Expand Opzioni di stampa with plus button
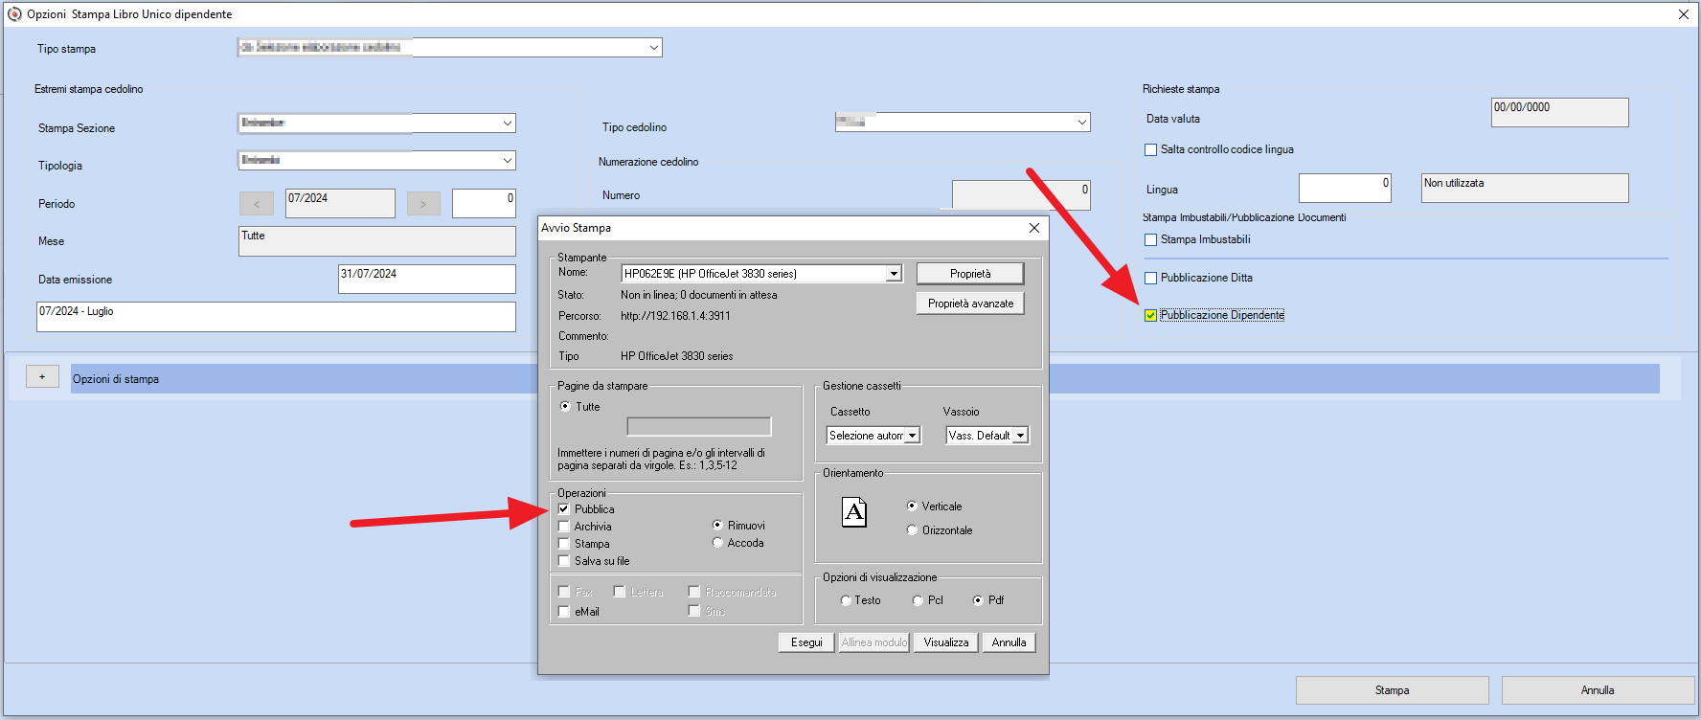This screenshot has height=720, width=1701. pos(42,377)
